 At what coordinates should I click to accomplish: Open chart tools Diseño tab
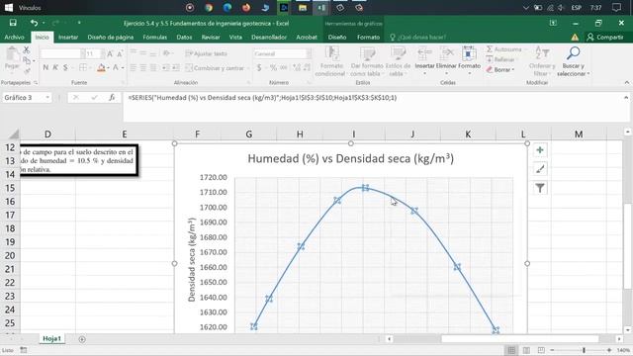pos(337,38)
